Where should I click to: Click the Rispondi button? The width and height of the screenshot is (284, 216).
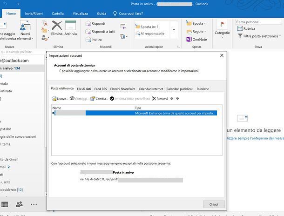[x=95, y=23]
